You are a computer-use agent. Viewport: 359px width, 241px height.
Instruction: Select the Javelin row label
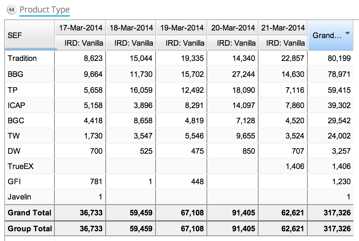pyautogui.click(x=19, y=197)
